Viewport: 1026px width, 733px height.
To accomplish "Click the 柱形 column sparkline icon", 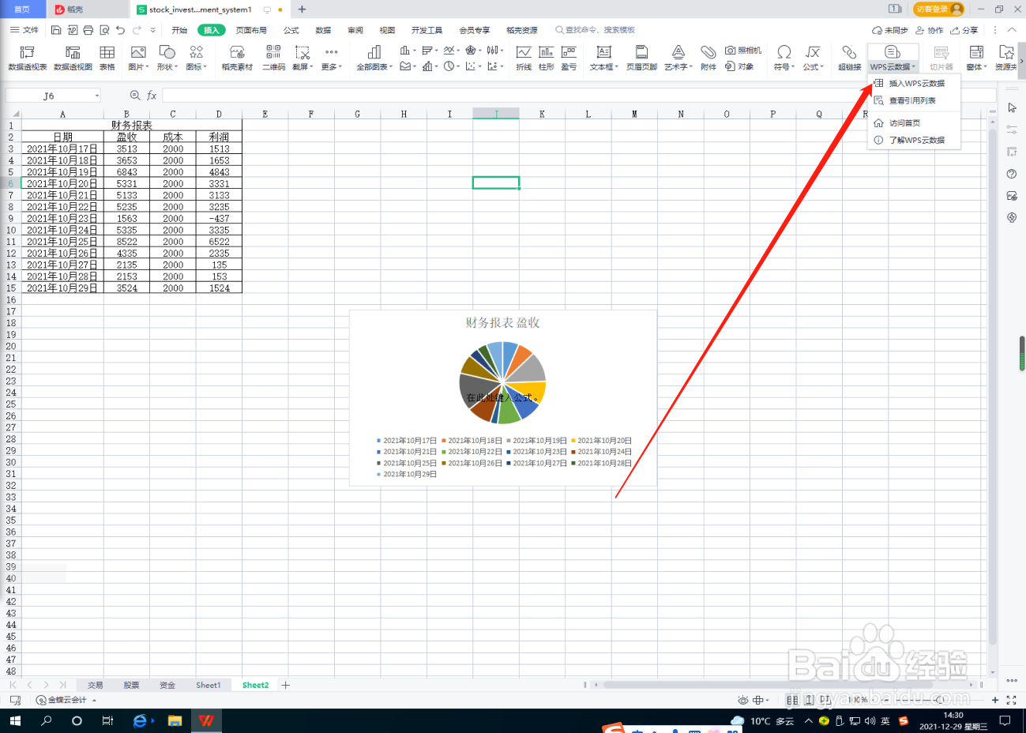I will click(546, 58).
